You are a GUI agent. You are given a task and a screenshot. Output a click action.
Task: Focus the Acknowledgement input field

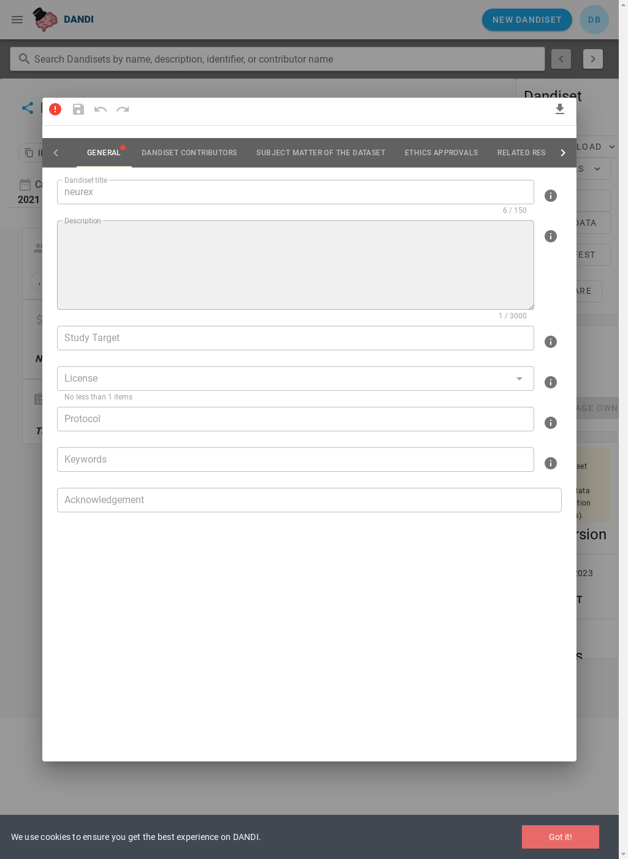pos(309,500)
